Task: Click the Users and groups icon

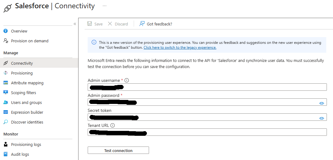Action: (6, 102)
